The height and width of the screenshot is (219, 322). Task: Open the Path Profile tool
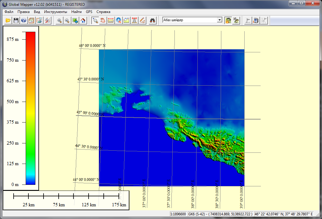[x=127, y=21]
